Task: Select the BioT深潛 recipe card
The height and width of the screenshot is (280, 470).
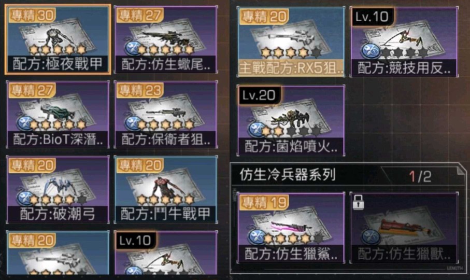Action: (58, 115)
